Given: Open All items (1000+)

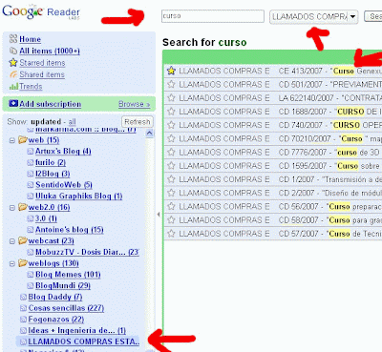Looking at the screenshot, I should point(50,51).
